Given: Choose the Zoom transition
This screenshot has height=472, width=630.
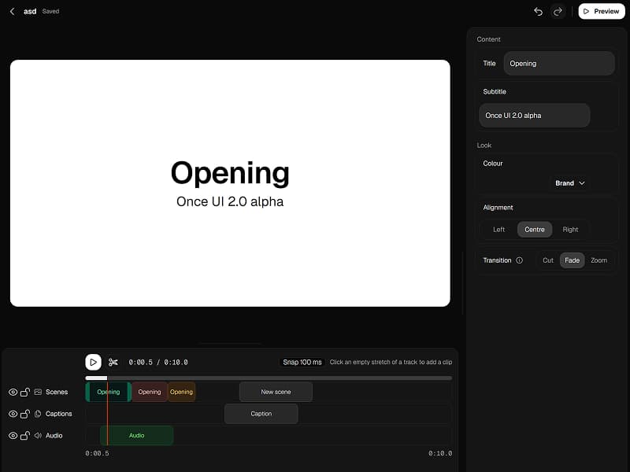Looking at the screenshot, I should pos(598,260).
